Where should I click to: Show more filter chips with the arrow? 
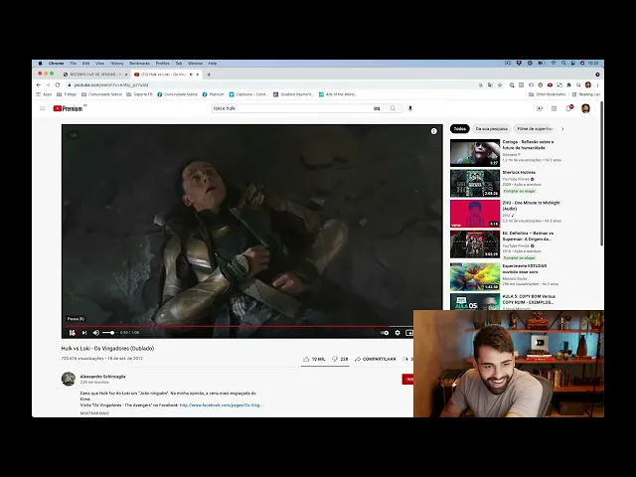pos(562,129)
